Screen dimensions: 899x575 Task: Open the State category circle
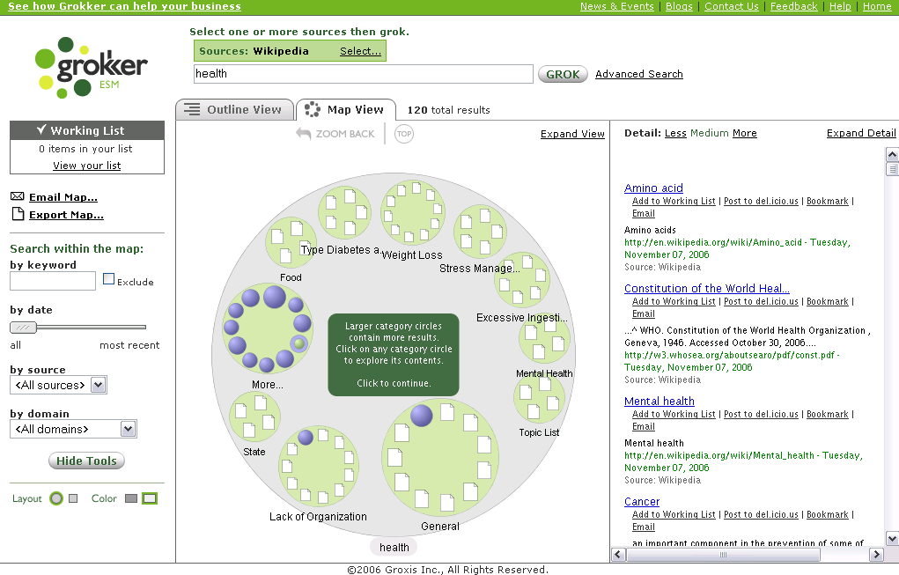point(254,417)
